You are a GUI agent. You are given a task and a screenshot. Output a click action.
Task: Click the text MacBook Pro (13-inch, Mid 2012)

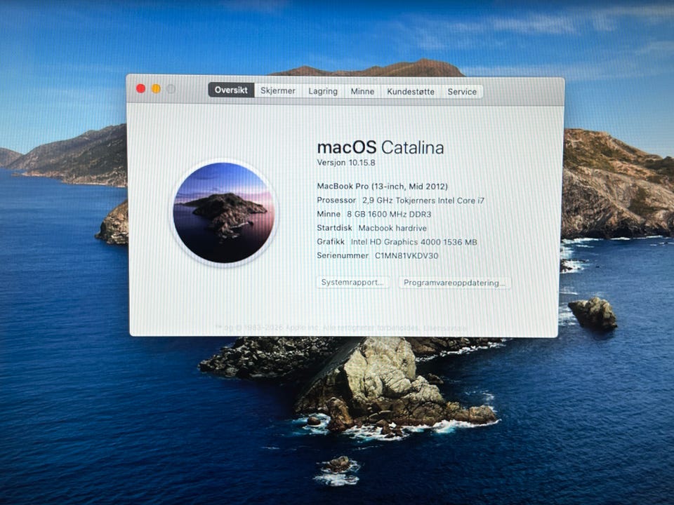coord(382,187)
